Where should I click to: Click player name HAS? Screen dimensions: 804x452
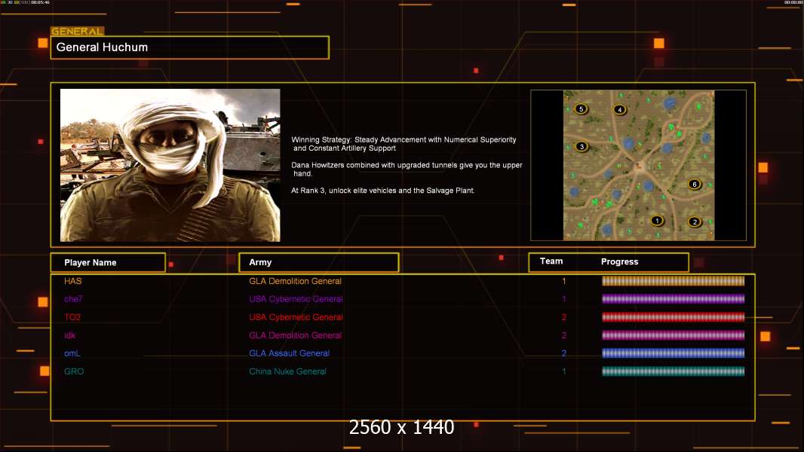(73, 281)
